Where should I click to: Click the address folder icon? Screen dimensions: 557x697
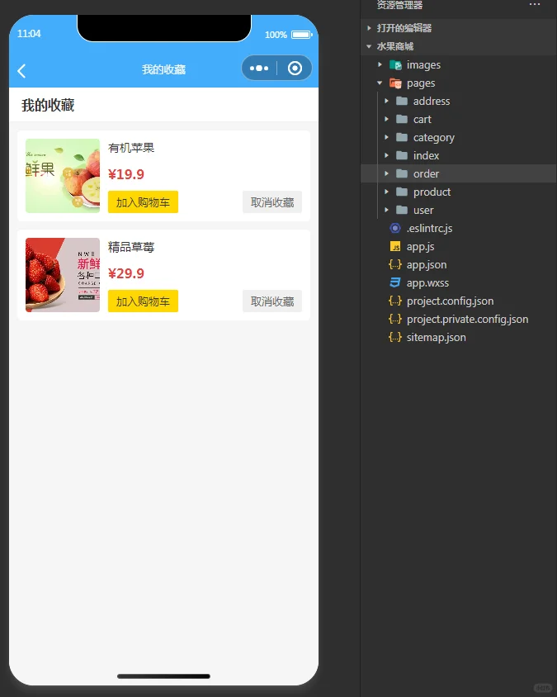pos(402,101)
